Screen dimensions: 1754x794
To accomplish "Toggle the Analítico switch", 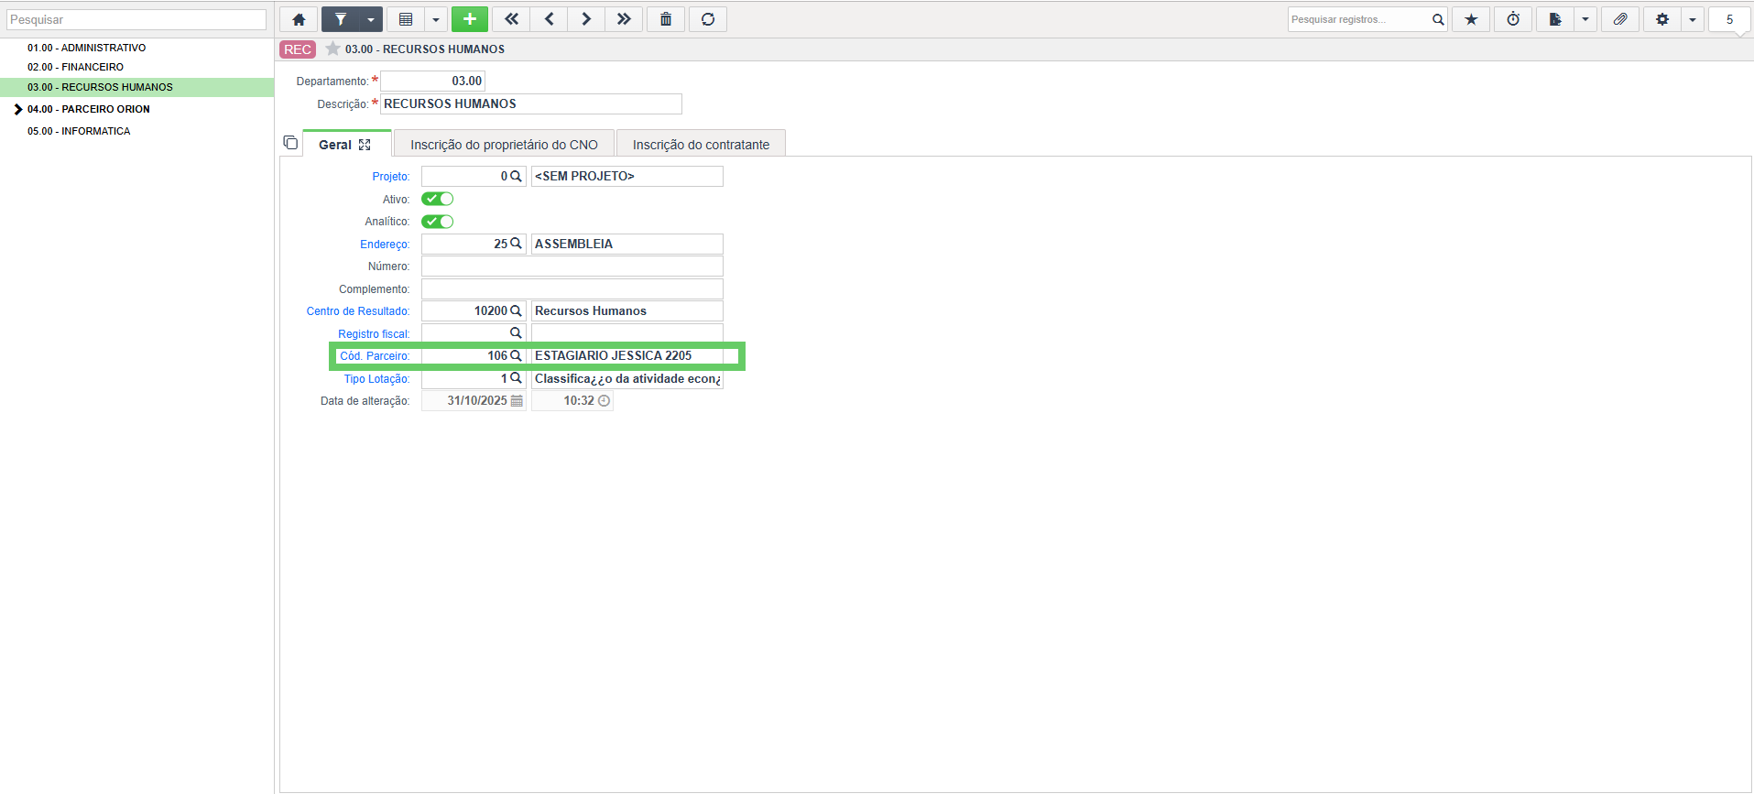I will pyautogui.click(x=437, y=222).
